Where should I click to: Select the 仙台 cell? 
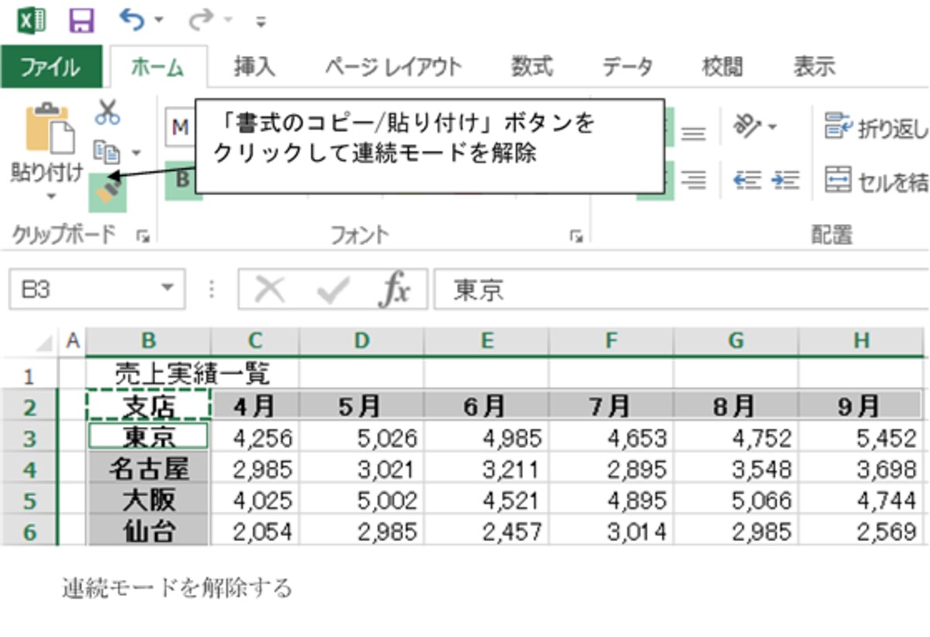point(148,531)
